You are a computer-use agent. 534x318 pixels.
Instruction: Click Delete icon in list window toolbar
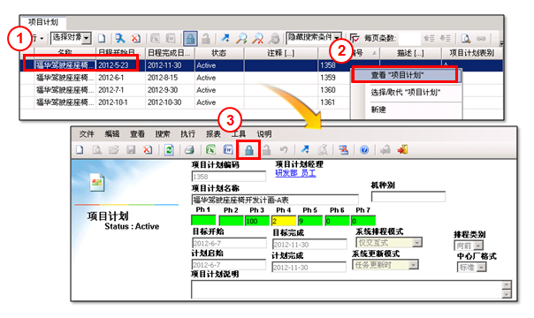pyautogui.click(x=136, y=39)
